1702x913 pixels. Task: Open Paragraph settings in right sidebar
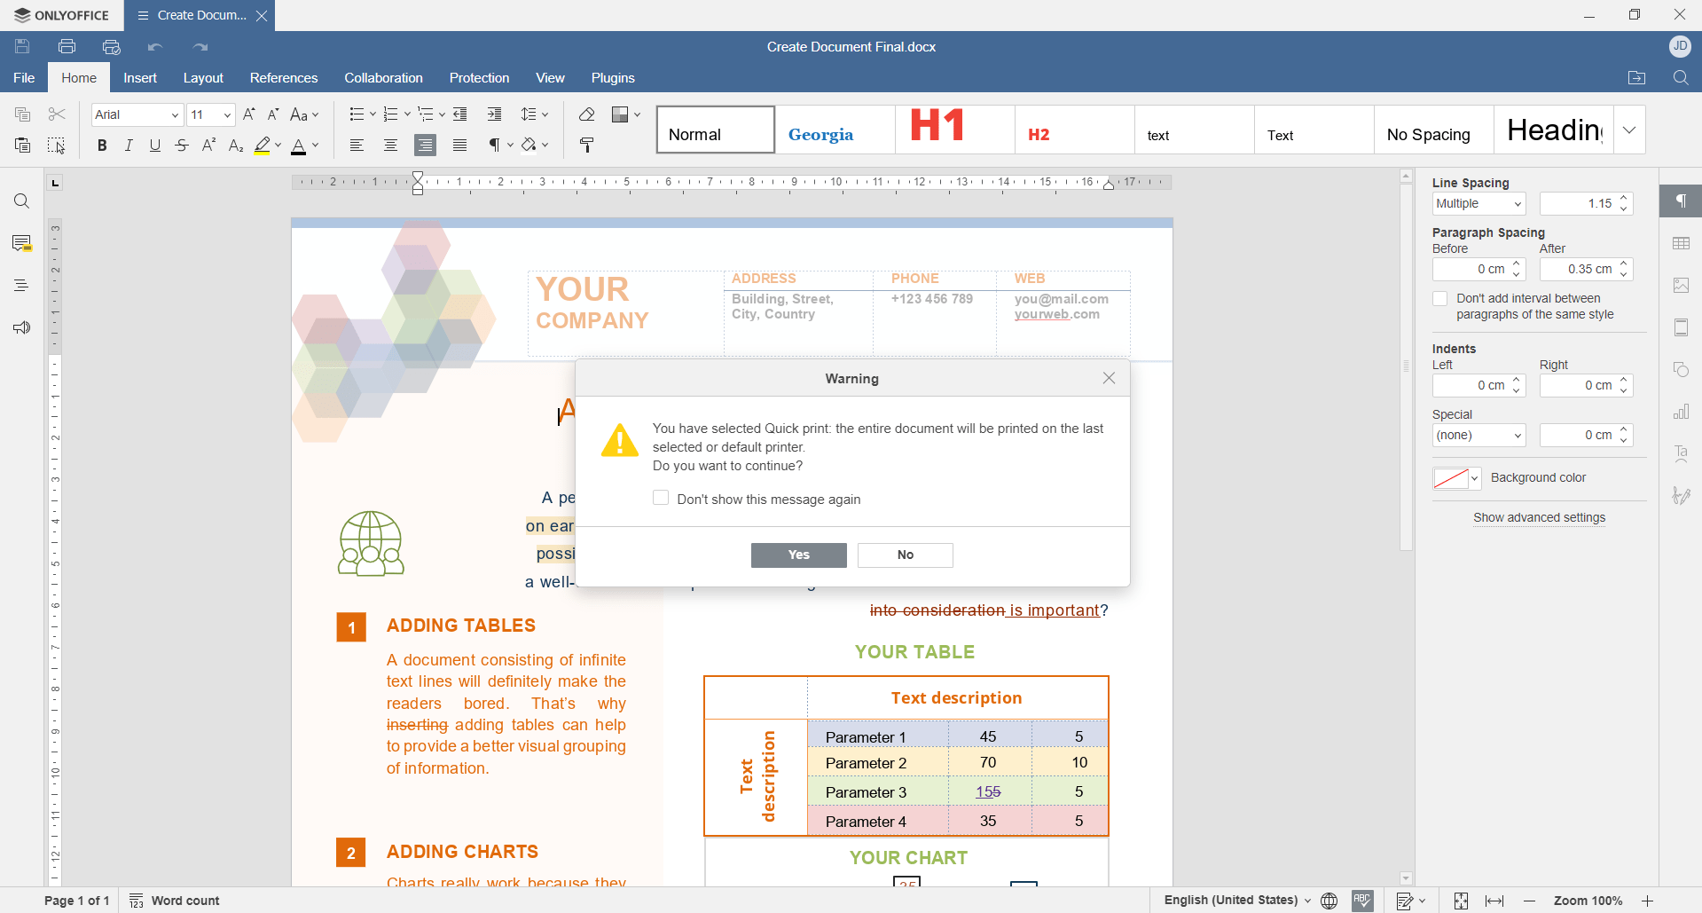[1681, 201]
